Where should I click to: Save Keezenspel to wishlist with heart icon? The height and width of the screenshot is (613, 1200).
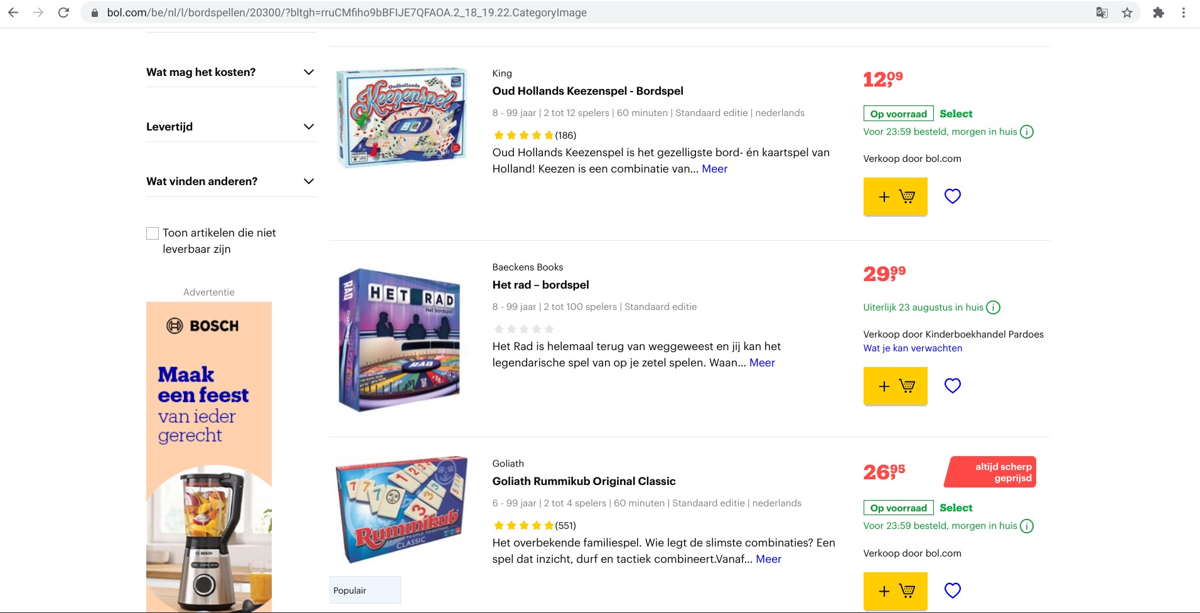pos(952,196)
